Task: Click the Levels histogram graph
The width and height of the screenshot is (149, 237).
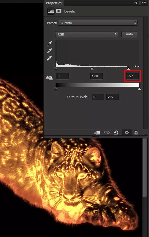Action: pos(97,54)
